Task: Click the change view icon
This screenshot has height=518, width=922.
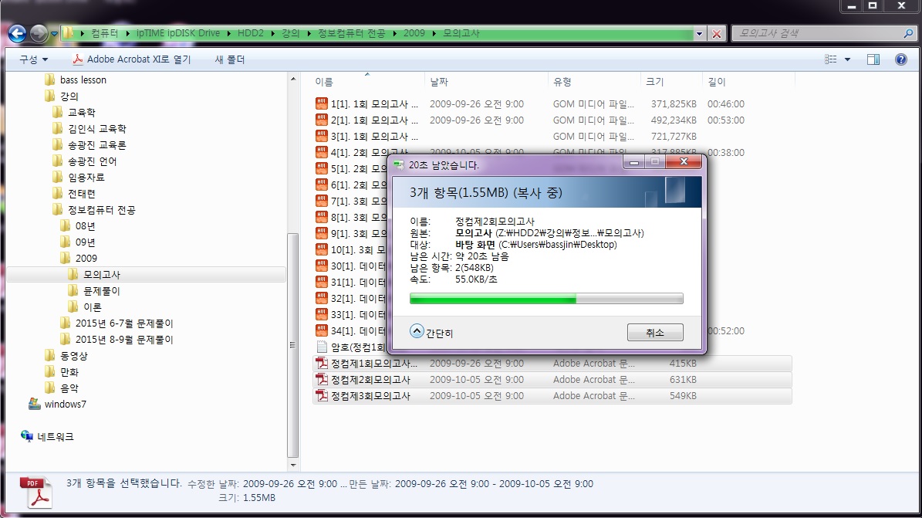Action: click(x=830, y=59)
